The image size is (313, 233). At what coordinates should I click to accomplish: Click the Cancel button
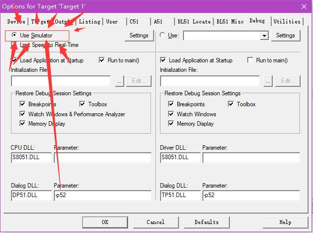coord(156,222)
